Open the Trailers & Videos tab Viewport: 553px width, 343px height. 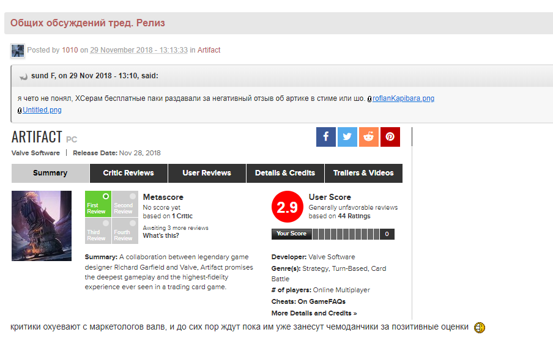coord(363,173)
